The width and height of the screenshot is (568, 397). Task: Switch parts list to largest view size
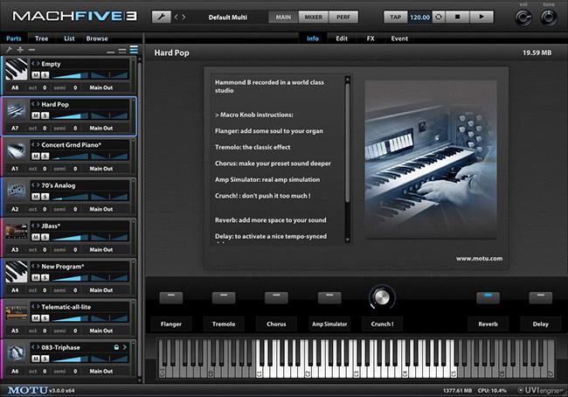[x=134, y=51]
